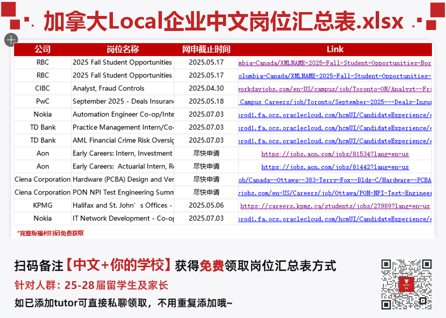Open the Ciena PON-NPI-Test-Engineer link
The image size is (446, 318).
coord(335,193)
